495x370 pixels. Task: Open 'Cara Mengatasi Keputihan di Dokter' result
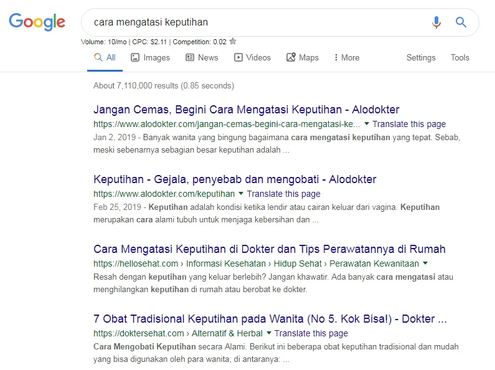click(x=269, y=249)
